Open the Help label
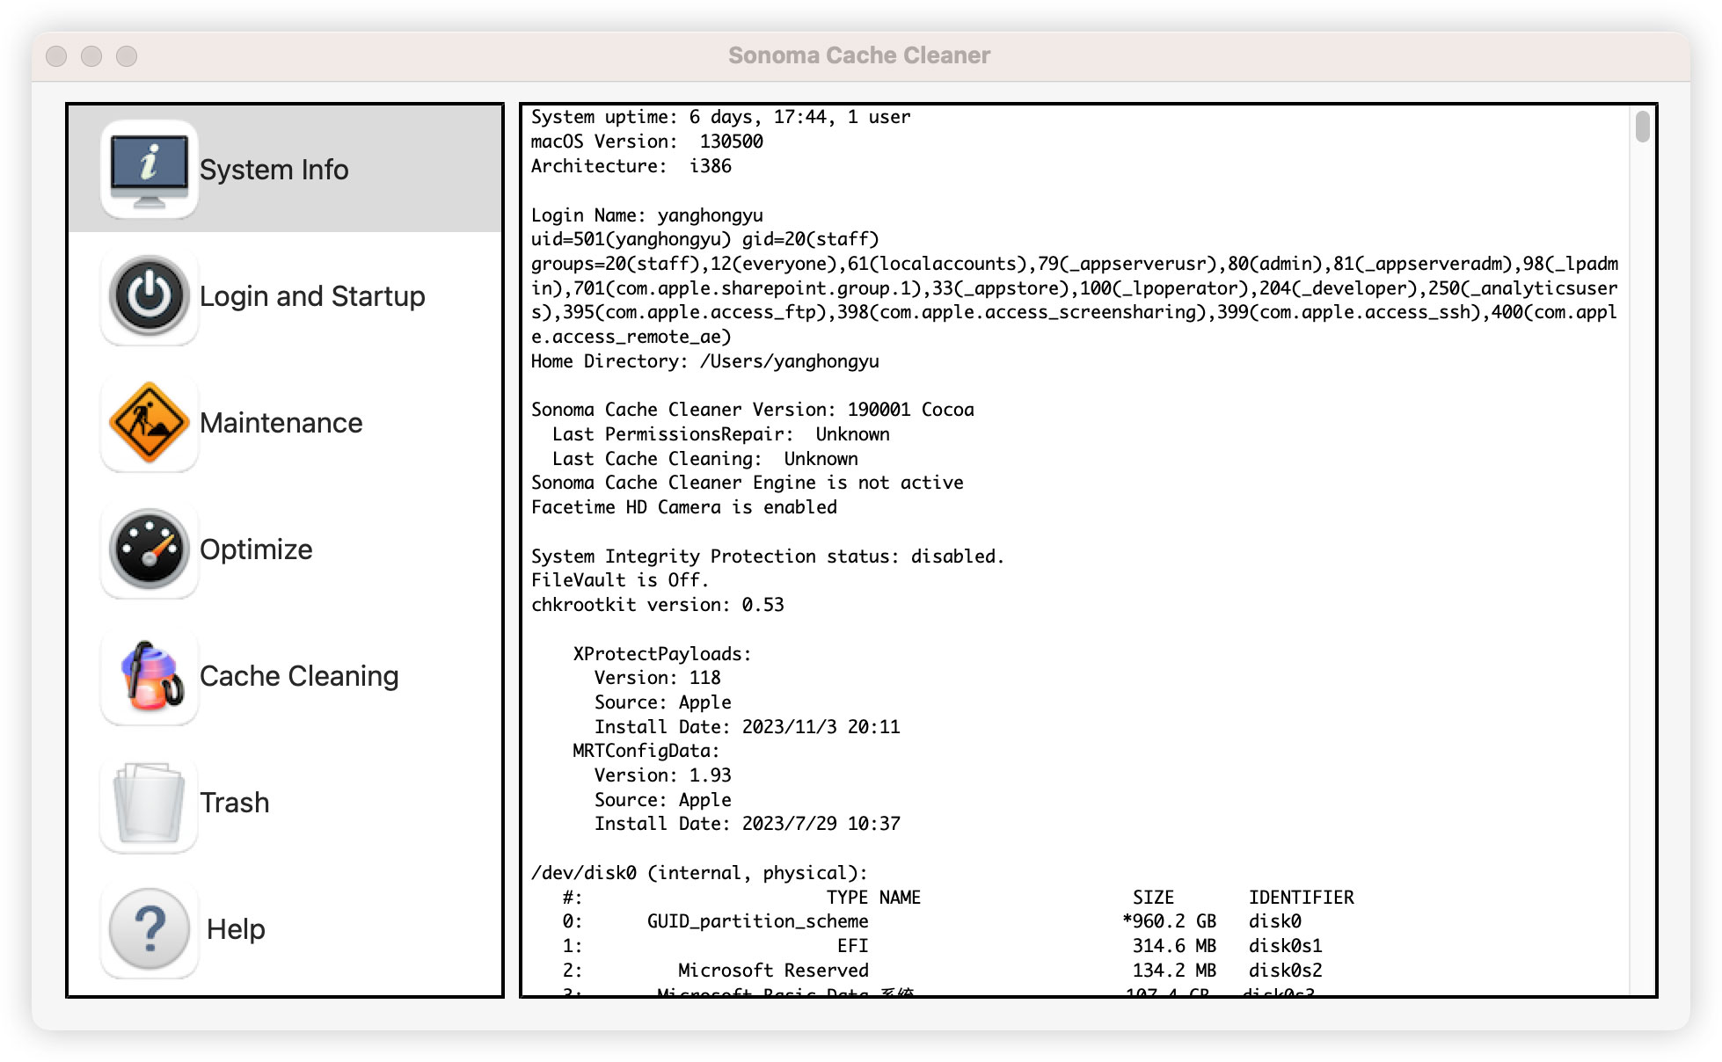 (x=236, y=929)
